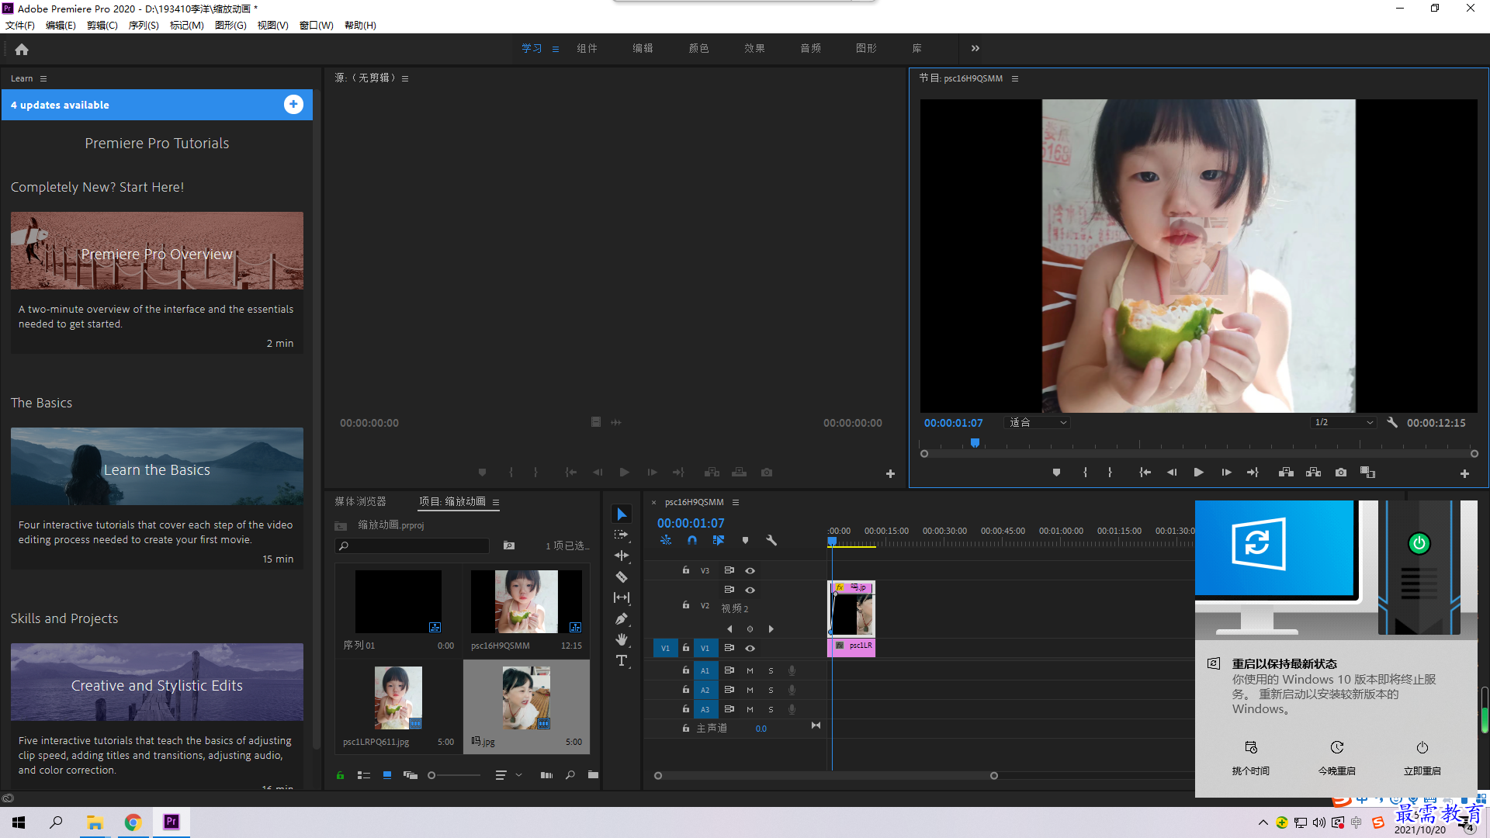Select the Type tool
This screenshot has width=1490, height=838.
pos(622,660)
